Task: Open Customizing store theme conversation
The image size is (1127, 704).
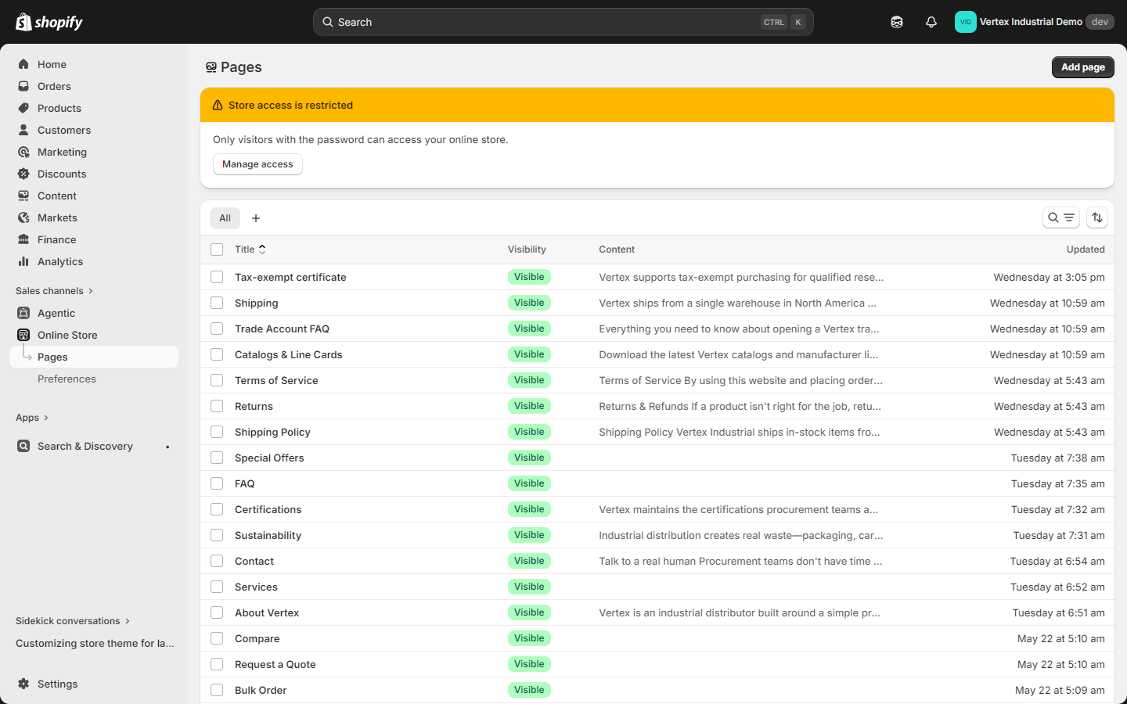Action: click(x=95, y=643)
